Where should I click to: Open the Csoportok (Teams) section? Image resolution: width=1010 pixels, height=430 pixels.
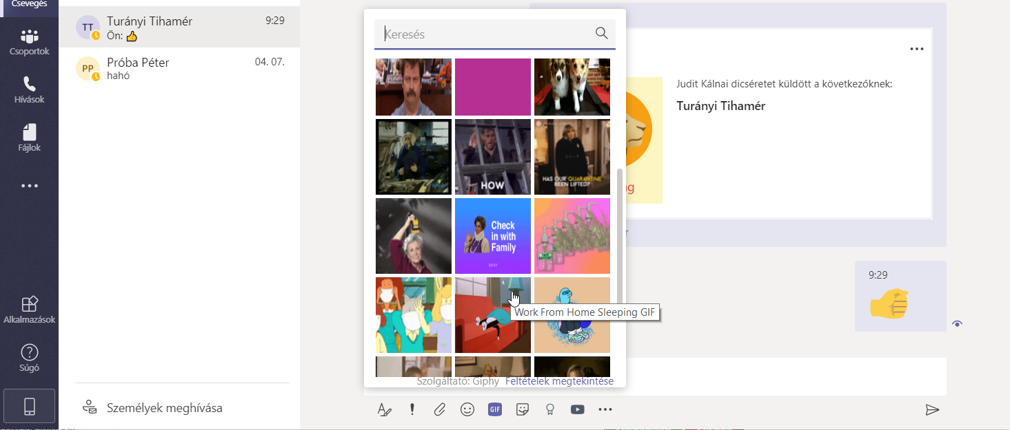pos(29,43)
